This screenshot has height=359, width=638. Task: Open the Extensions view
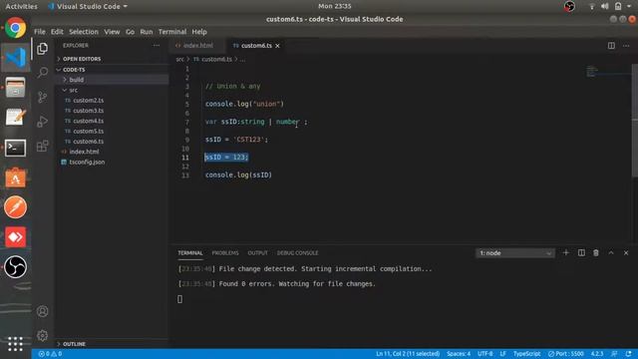[x=42, y=146]
